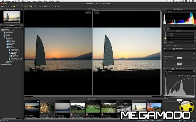Click the first tool icon under Original row

tap(165, 46)
